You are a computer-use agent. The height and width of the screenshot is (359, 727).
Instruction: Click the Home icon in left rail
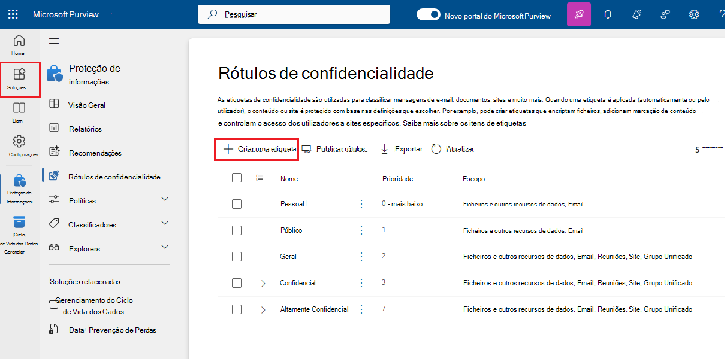click(19, 44)
